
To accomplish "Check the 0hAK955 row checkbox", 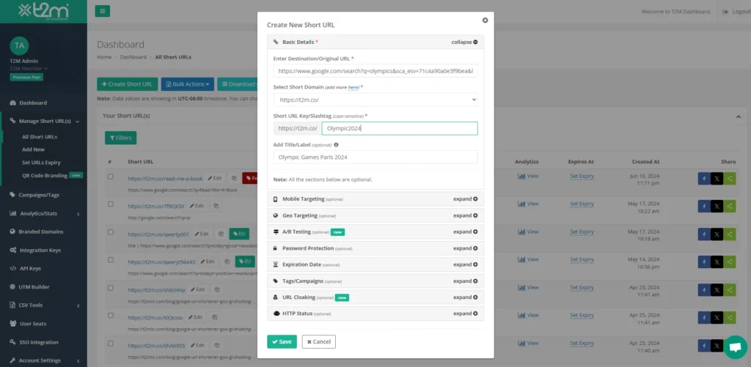I will [111, 343].
